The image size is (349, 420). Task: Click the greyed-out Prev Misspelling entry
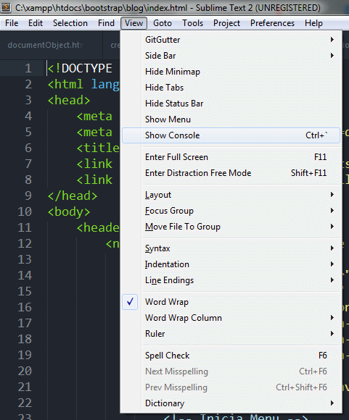point(231,387)
